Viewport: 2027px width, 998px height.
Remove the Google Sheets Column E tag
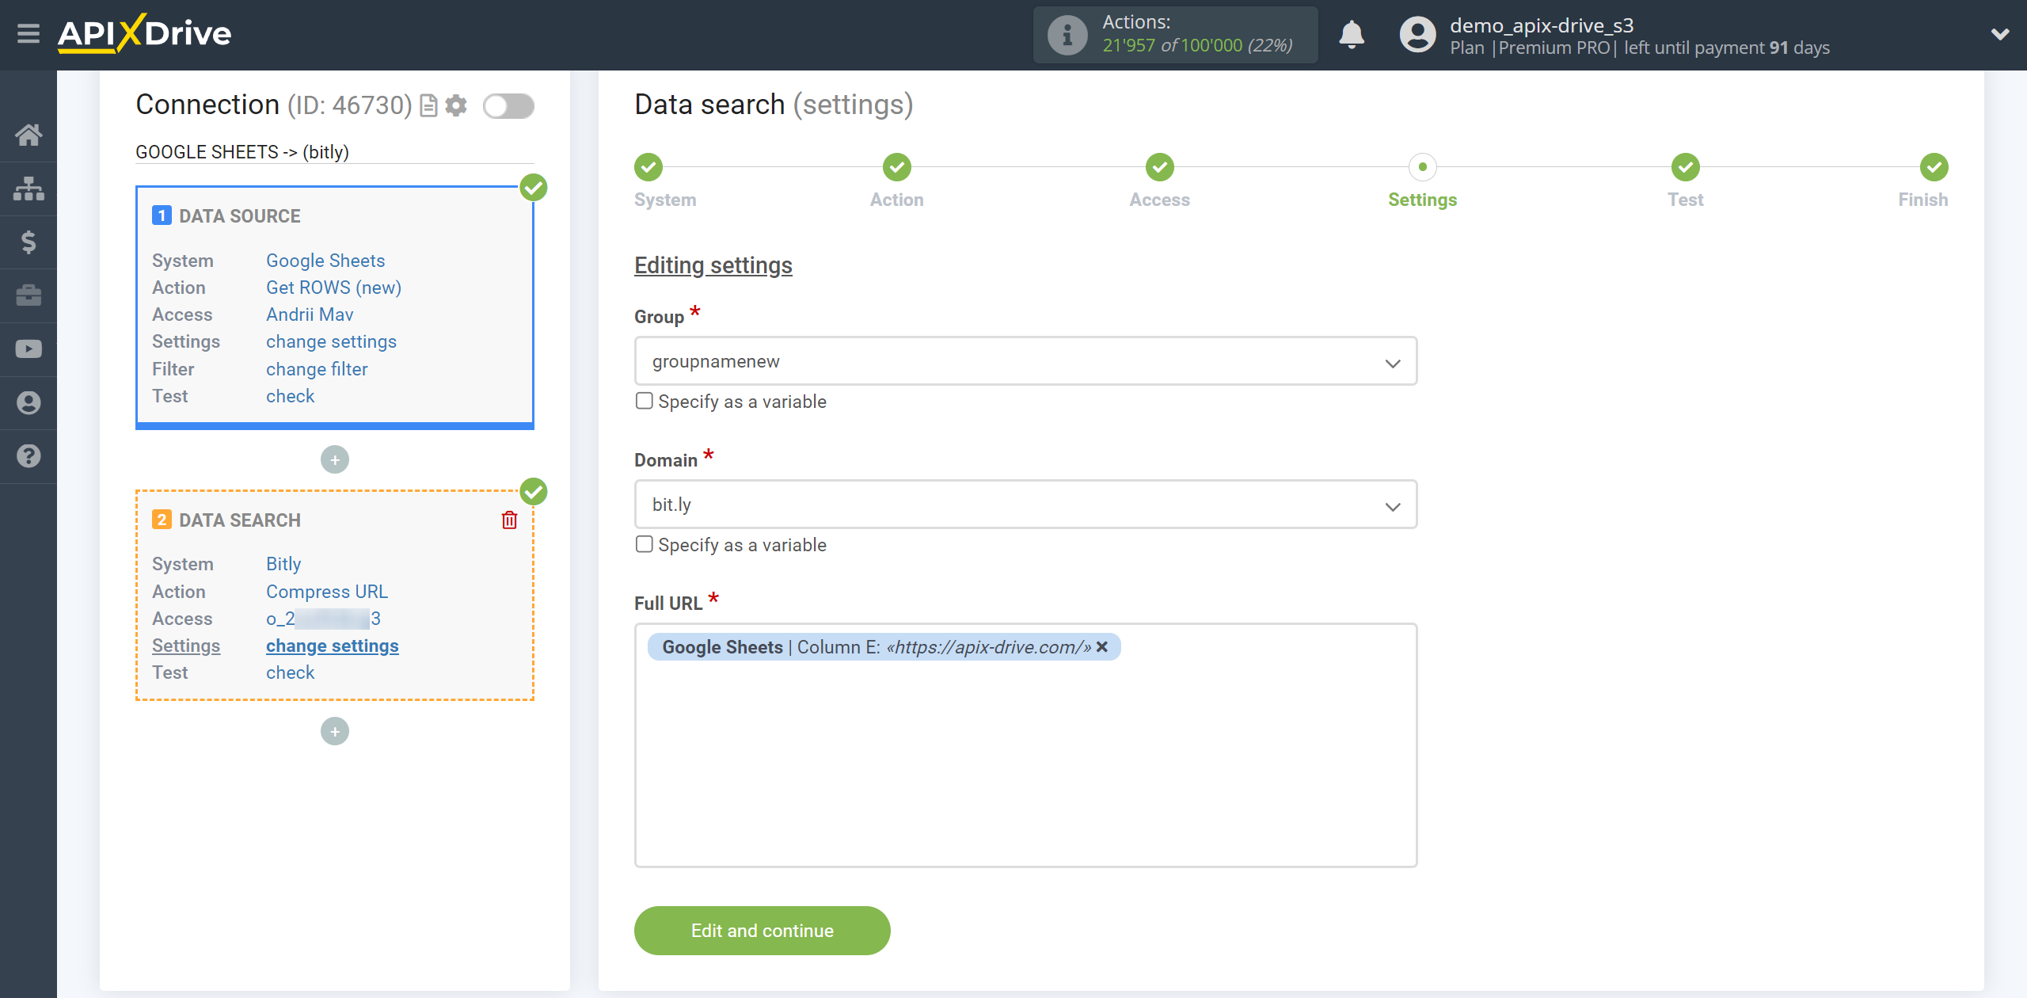1102,646
